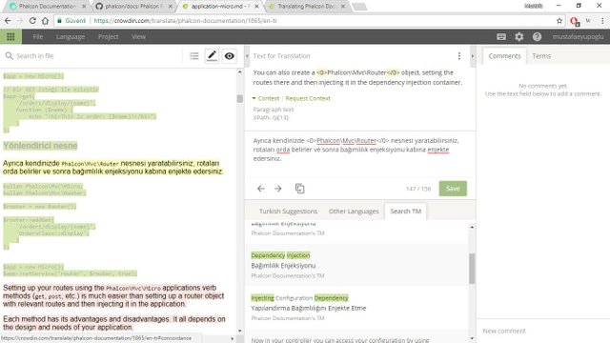
Task: Switch to Turkish Suggestions tab
Action: pos(288,212)
